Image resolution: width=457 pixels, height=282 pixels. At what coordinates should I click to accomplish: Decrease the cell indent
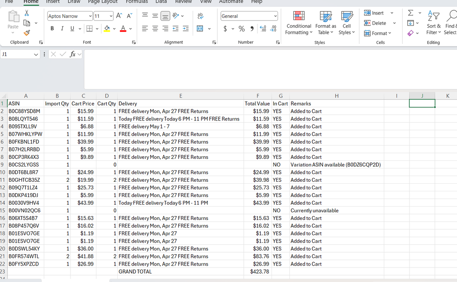pyautogui.click(x=176, y=29)
